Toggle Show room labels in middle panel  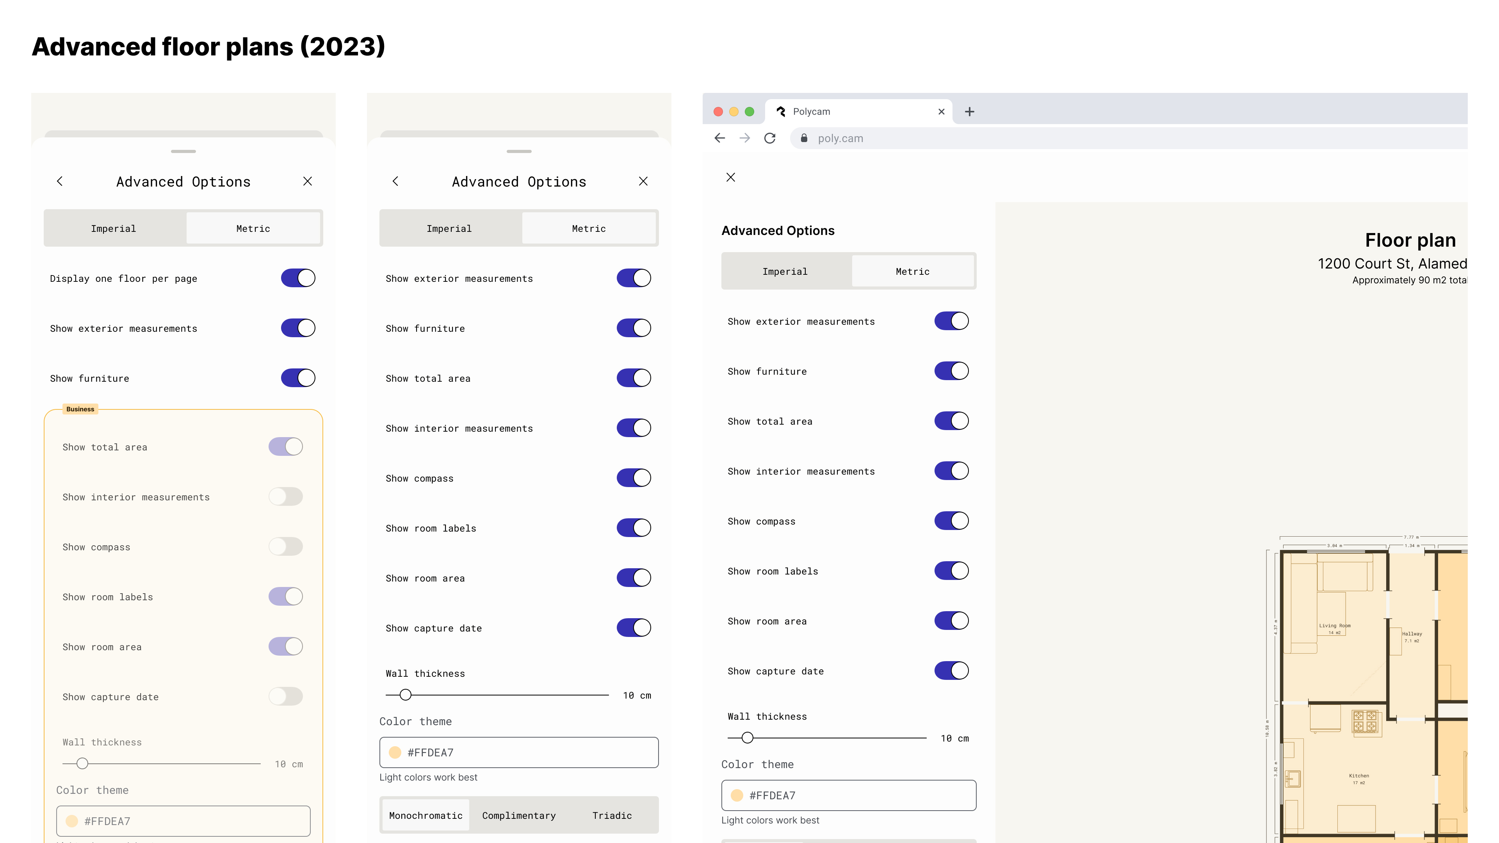pos(634,528)
